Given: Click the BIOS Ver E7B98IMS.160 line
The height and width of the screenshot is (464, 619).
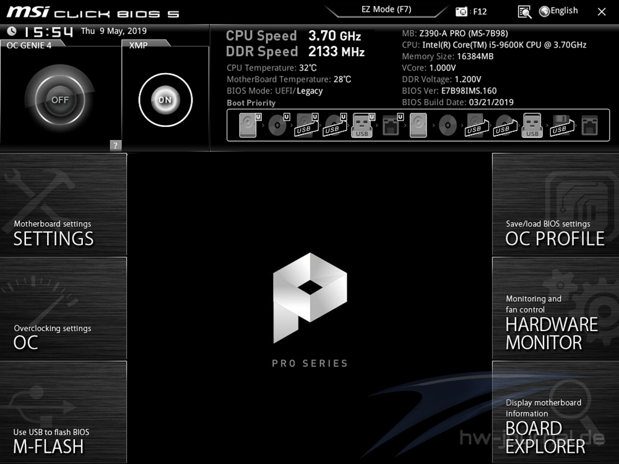Looking at the screenshot, I should (x=449, y=91).
